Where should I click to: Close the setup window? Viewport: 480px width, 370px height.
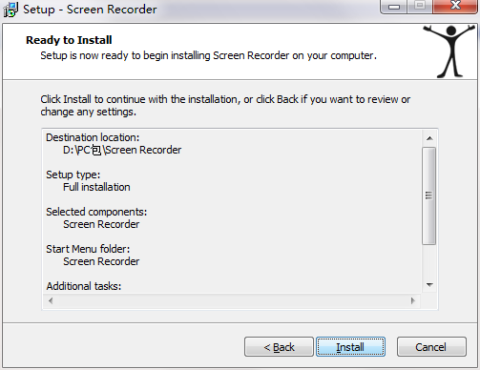455,6
